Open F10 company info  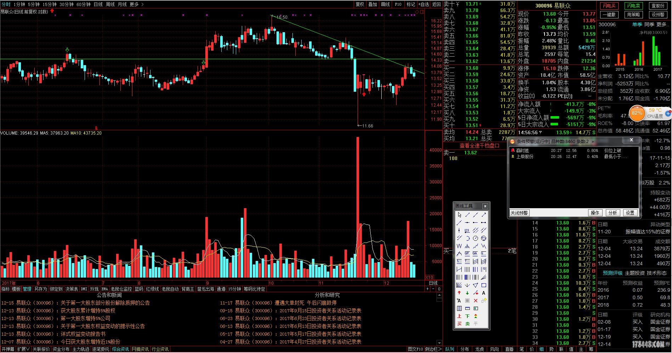tap(398, 4)
